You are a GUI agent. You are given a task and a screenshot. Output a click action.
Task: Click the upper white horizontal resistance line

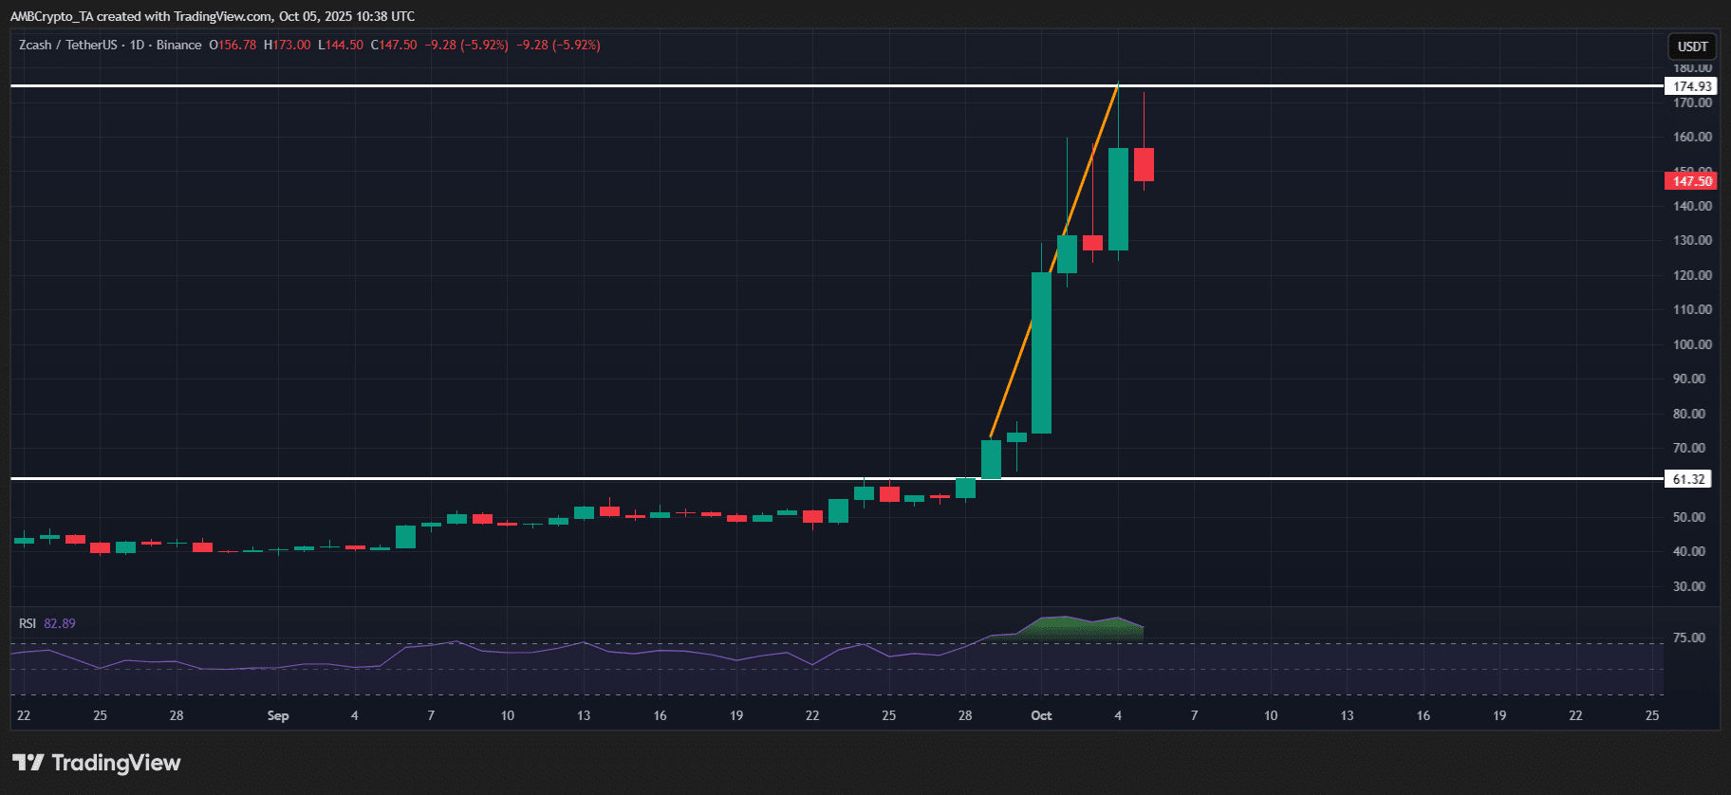click(837, 85)
